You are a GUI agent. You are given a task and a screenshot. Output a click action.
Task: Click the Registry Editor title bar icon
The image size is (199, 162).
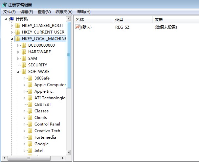4,5
